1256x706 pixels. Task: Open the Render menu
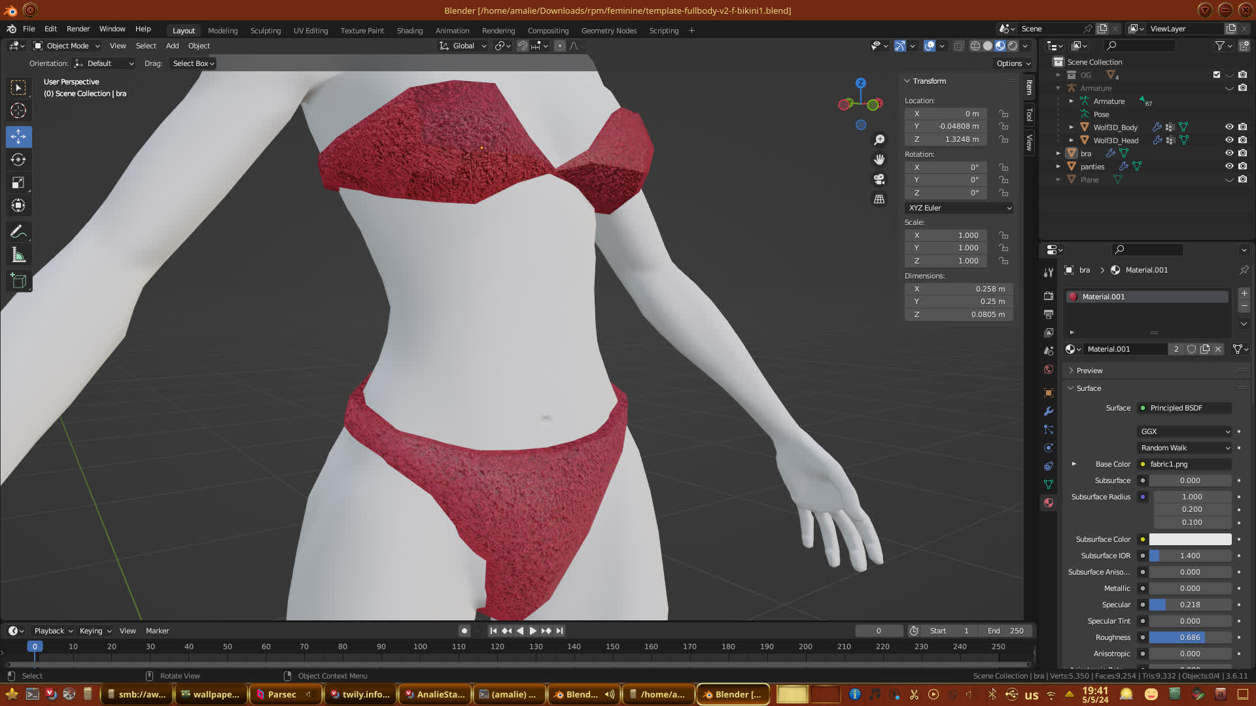click(78, 29)
